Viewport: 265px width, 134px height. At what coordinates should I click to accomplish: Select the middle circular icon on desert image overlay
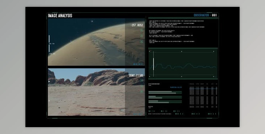(x=142, y=86)
